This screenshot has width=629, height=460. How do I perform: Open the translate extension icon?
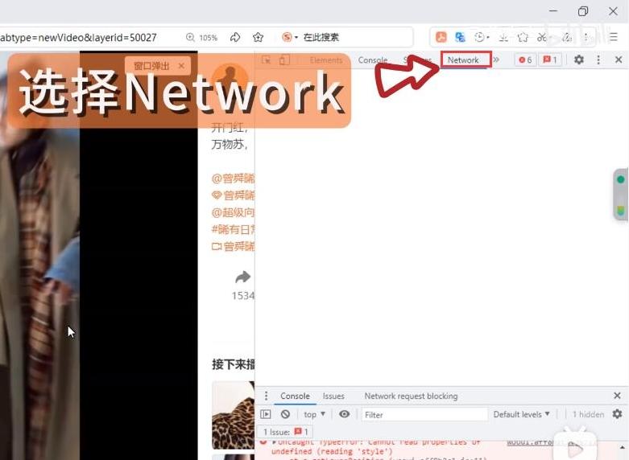click(460, 37)
